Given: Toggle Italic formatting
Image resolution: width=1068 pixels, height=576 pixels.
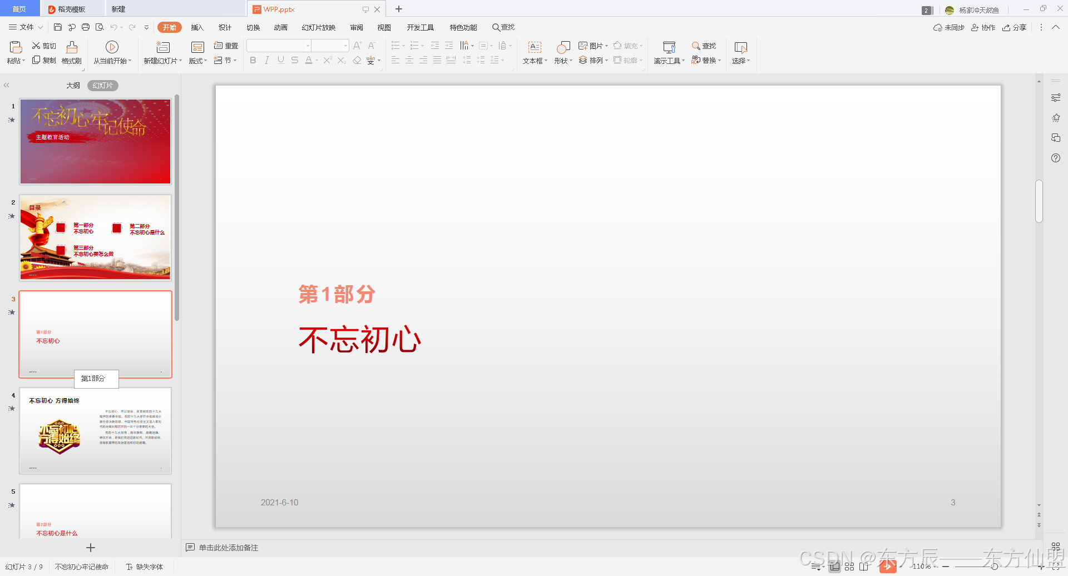Looking at the screenshot, I should coord(267,60).
